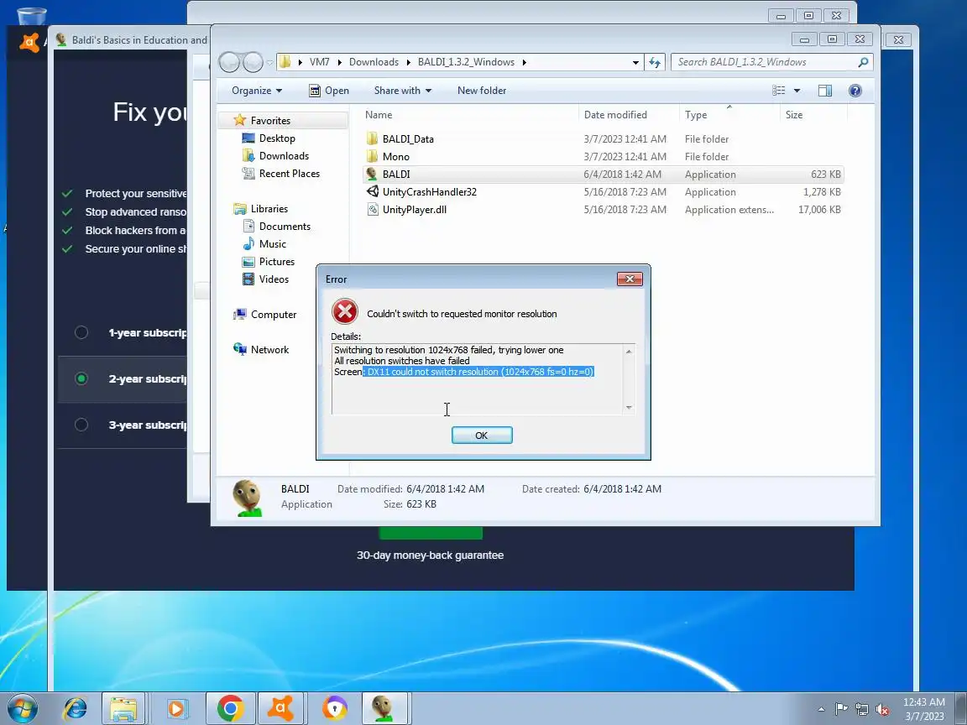Screen dimensions: 967x725
Task: Click Open in the Explorer toolbar
Action: click(x=329, y=91)
